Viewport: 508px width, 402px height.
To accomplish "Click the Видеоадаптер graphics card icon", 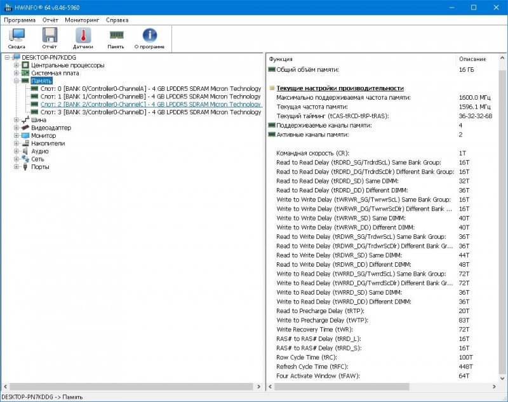I will click(x=25, y=128).
